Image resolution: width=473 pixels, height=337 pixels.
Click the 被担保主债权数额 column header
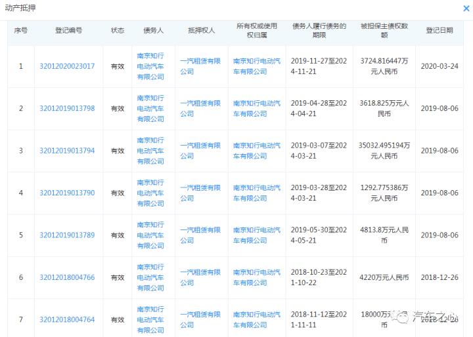click(384, 30)
